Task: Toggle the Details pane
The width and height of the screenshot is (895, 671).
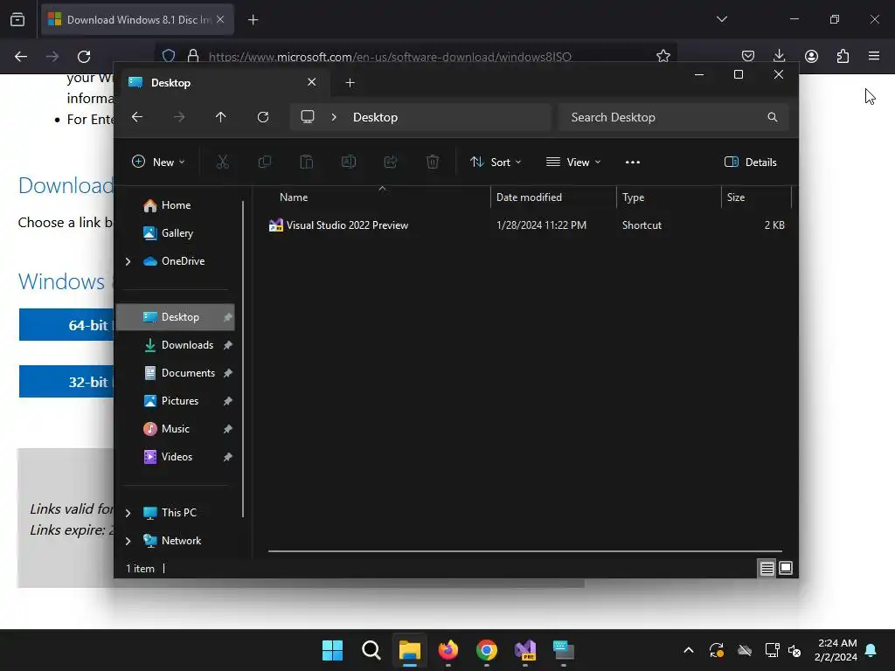Action: [x=750, y=162]
